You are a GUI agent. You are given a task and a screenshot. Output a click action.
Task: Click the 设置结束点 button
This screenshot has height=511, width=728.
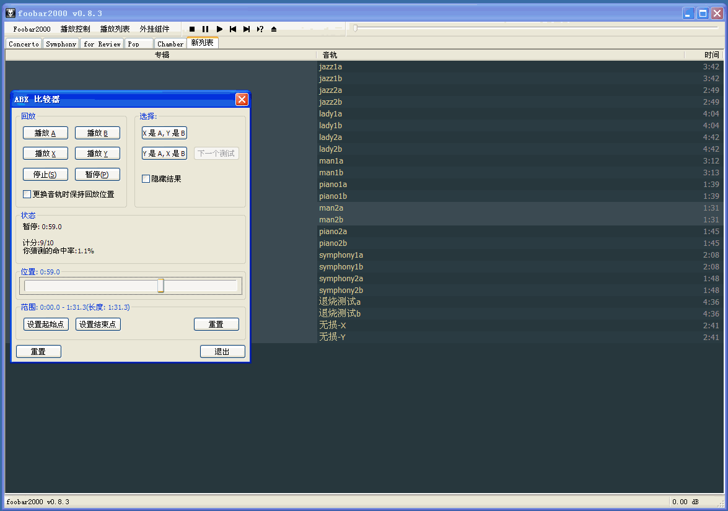tap(98, 325)
